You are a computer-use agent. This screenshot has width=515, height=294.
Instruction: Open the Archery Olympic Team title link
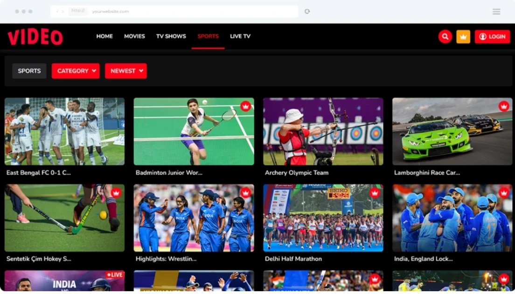coord(296,173)
